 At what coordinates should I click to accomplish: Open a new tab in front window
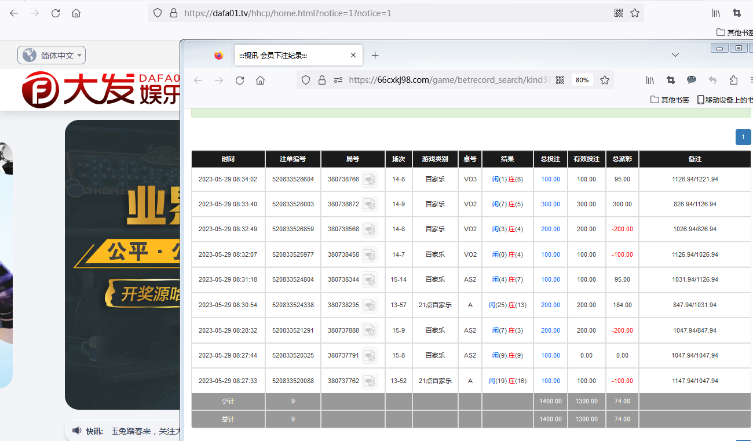click(375, 55)
